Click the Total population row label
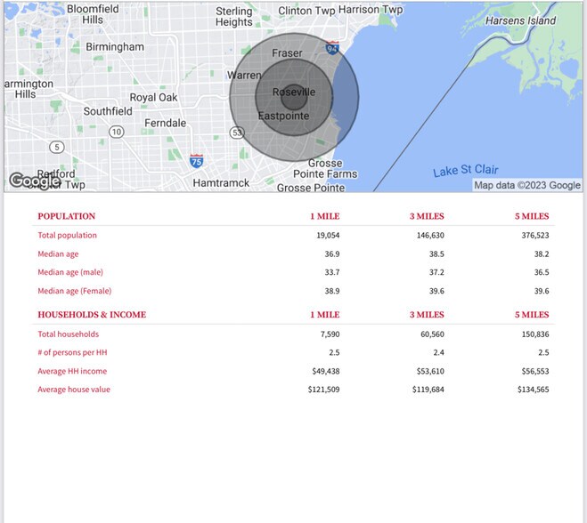The height and width of the screenshot is (523, 587). 67,236
